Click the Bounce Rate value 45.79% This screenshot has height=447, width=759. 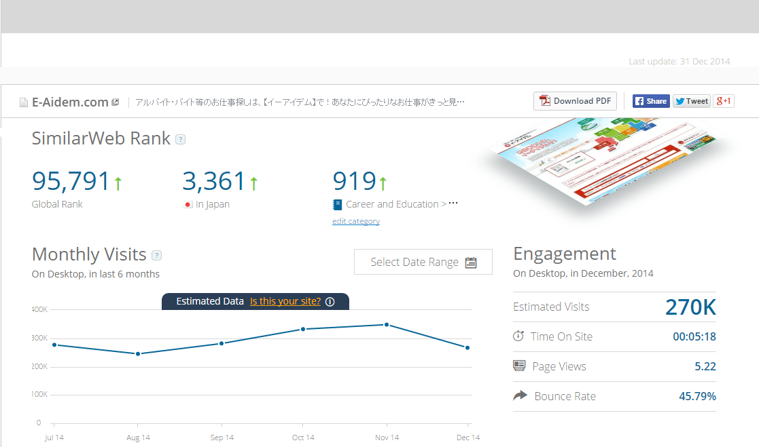[698, 396]
